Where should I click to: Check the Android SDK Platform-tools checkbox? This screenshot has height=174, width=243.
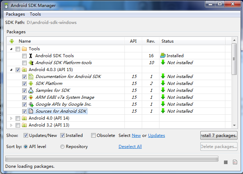coord(24,63)
